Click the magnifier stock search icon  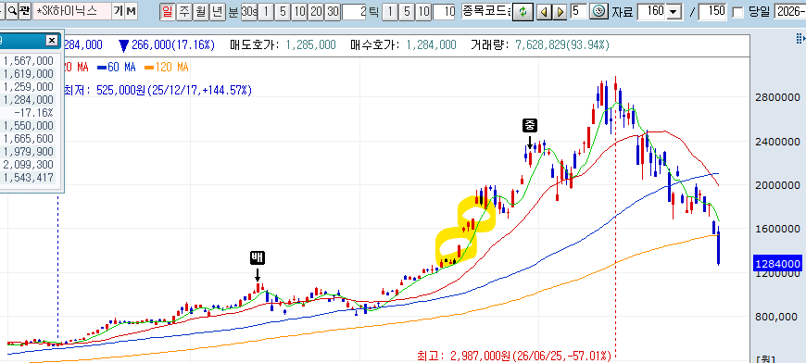coord(12,11)
